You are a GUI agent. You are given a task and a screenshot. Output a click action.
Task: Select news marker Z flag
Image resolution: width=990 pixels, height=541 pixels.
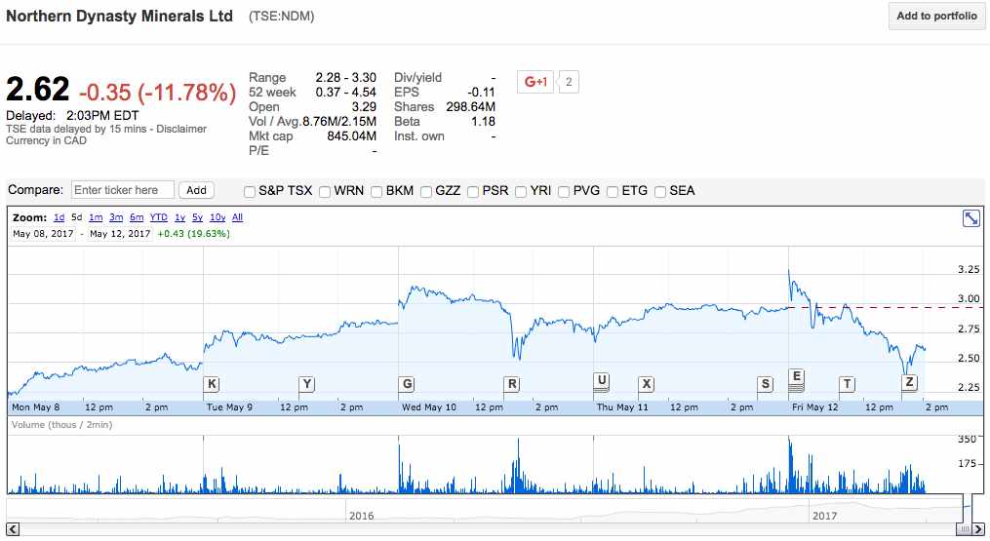(910, 382)
